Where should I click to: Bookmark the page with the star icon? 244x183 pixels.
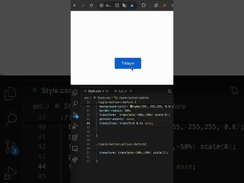tap(132, 6)
